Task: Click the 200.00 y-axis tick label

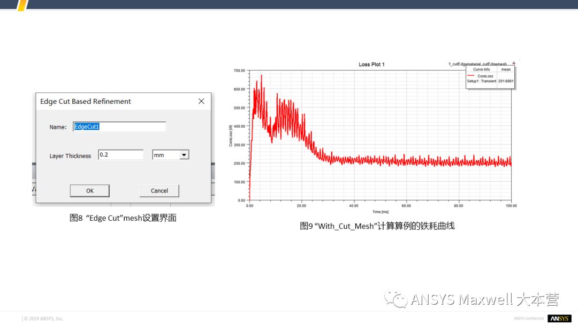Action: pos(239,164)
